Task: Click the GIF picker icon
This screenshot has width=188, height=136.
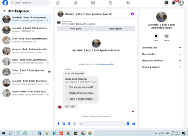Action: pos(74,124)
